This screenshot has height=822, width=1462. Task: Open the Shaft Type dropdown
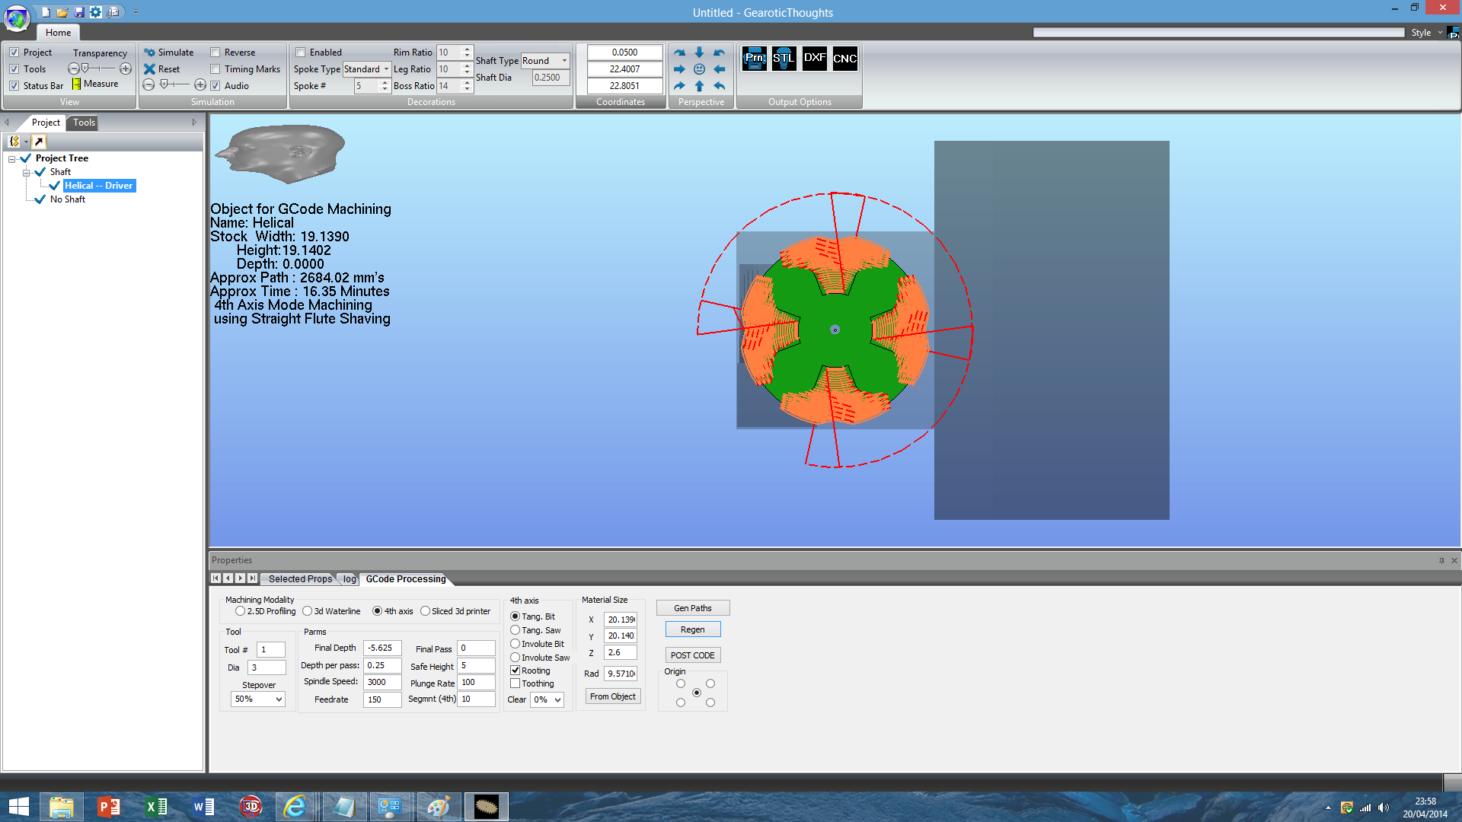(564, 61)
